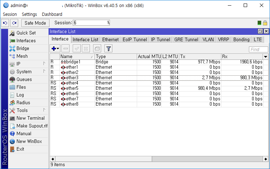Expand the IP submenu arrow
This screenshot has width=270, height=169.
(x=44, y=64)
